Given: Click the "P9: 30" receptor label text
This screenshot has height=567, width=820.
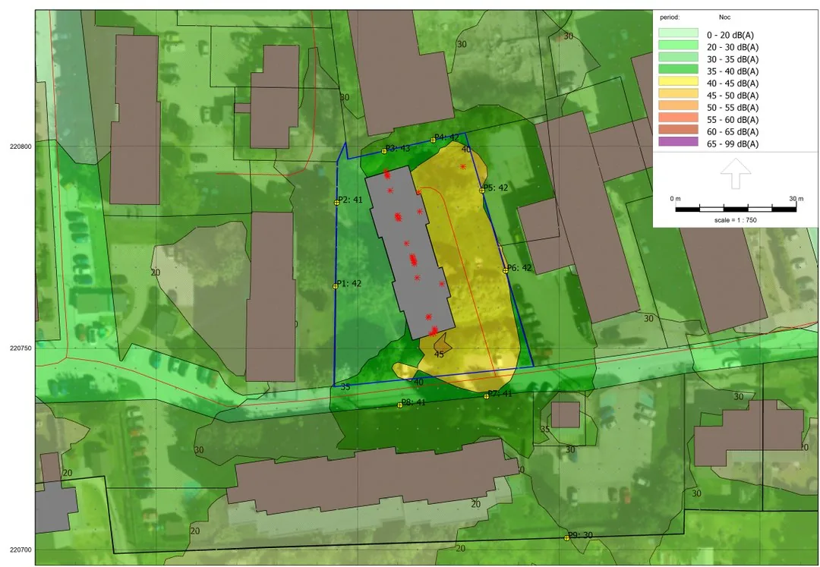Looking at the screenshot, I should tap(581, 535).
